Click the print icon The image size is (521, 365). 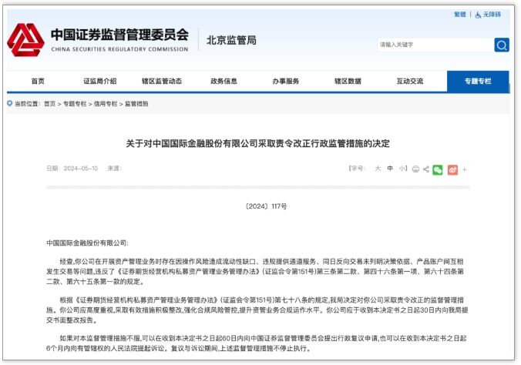coord(415,169)
